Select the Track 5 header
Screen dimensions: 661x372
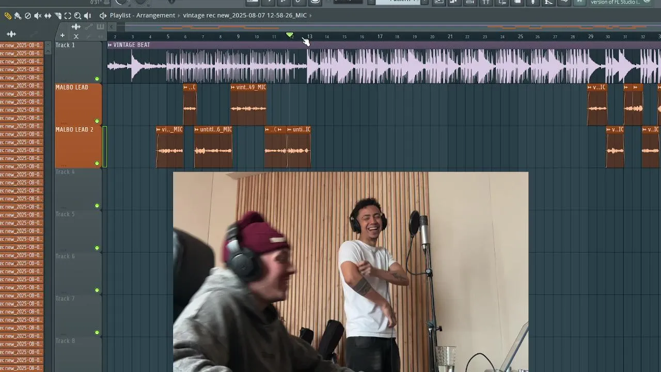coord(78,231)
